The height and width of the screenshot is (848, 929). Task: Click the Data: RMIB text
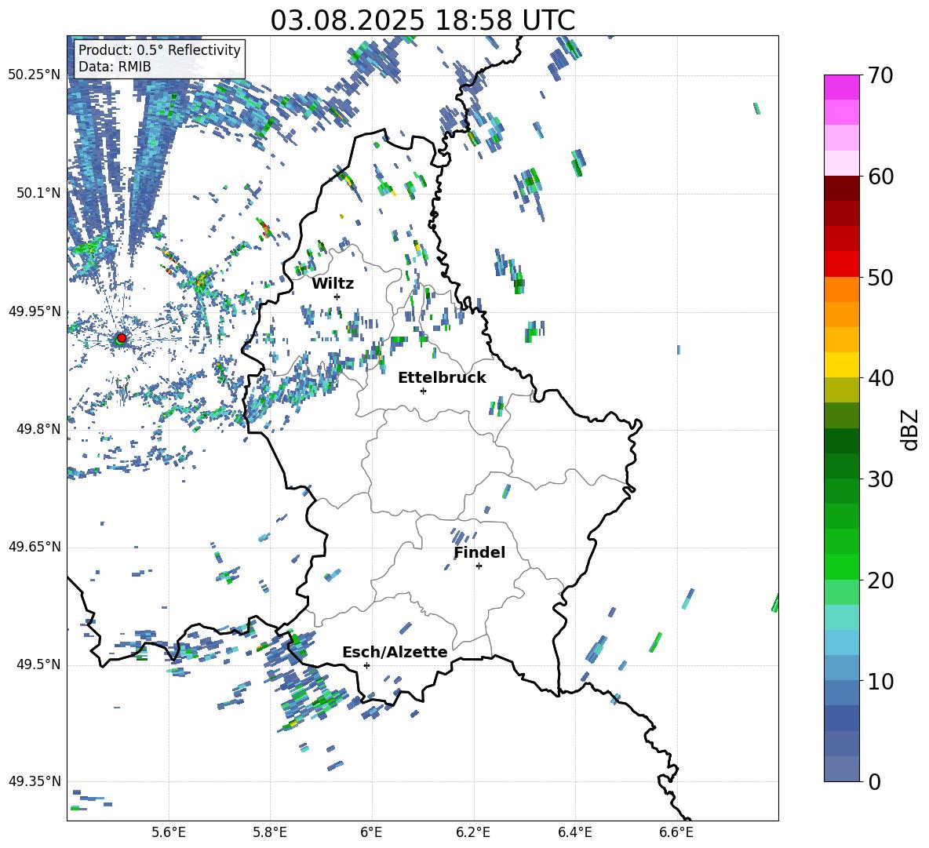point(115,67)
